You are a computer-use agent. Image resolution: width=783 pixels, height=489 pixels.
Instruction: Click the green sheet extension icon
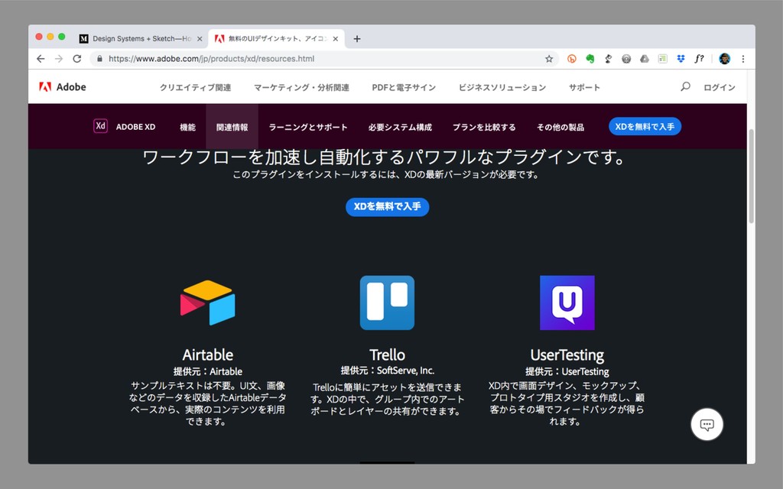coord(663,59)
